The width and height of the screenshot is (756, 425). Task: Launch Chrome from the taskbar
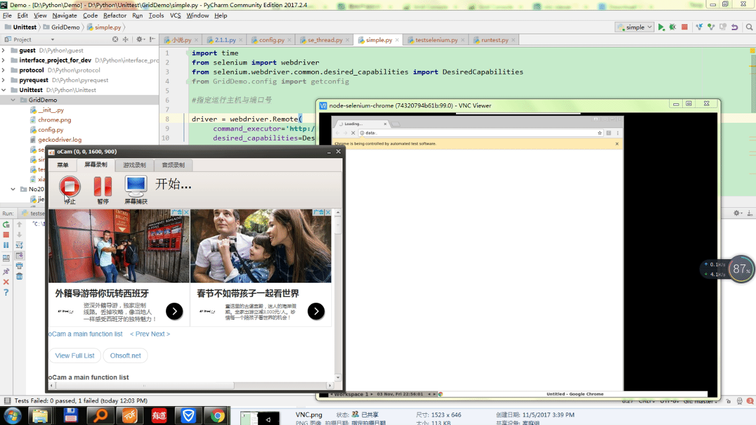217,416
